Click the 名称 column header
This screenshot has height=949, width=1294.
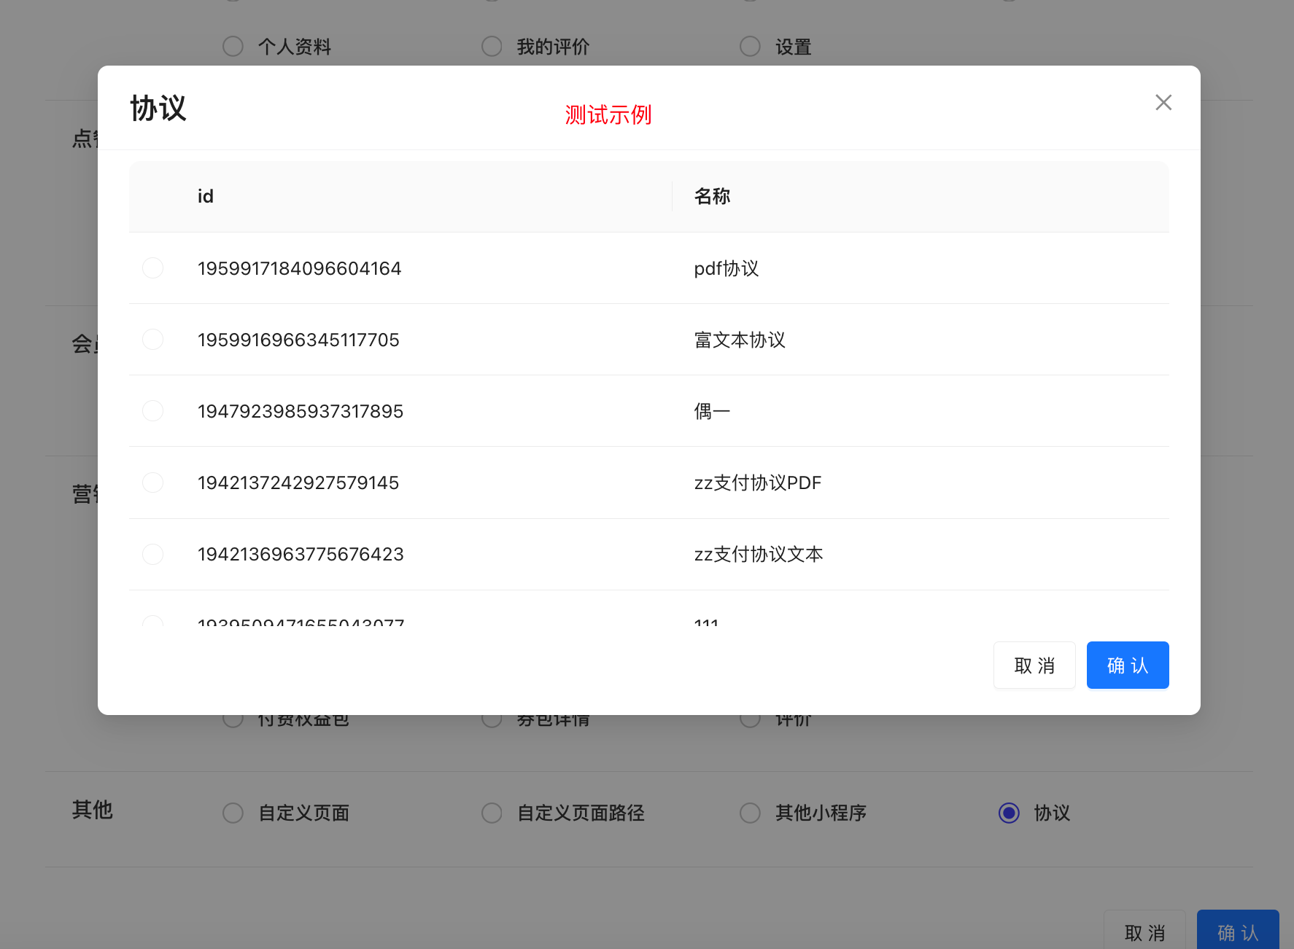coord(712,197)
